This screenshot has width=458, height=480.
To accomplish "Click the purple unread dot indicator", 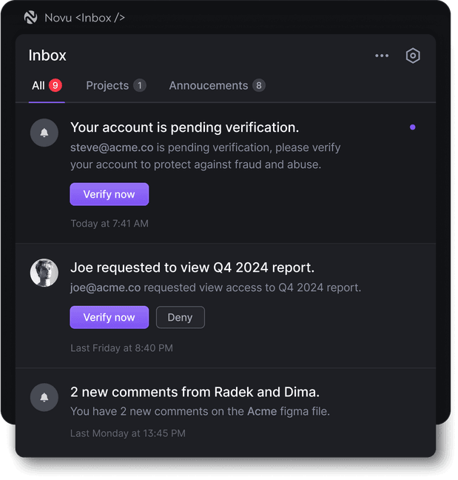I will [x=412, y=127].
